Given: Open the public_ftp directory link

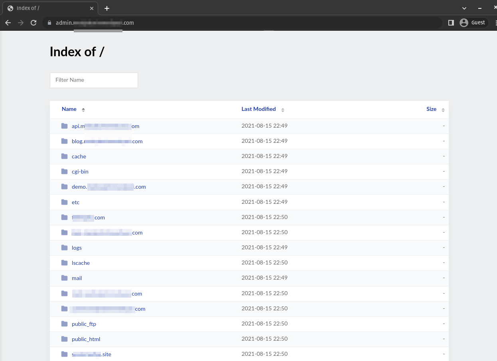Looking at the screenshot, I should tap(84, 324).
